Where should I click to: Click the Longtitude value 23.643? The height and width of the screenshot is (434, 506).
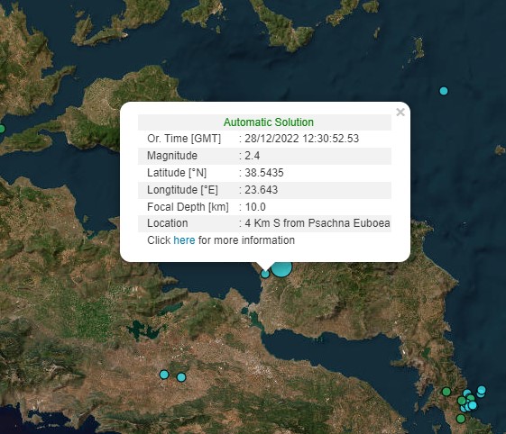pos(261,190)
